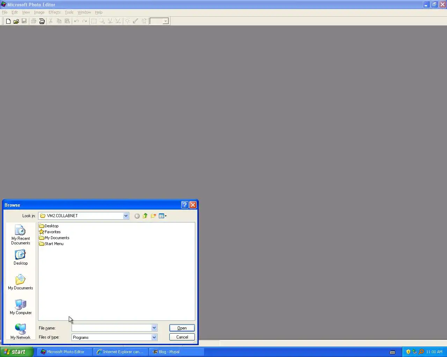This screenshot has height=357, width=447.
Task: Click the Windows start button
Action: click(x=17, y=352)
